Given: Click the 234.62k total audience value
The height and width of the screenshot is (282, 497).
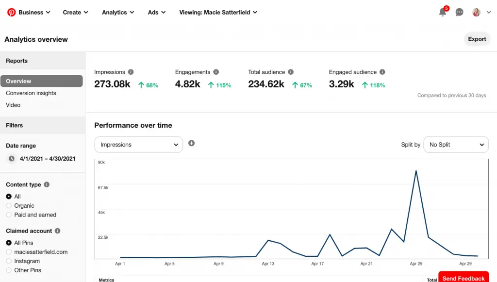Looking at the screenshot, I should 266,84.
